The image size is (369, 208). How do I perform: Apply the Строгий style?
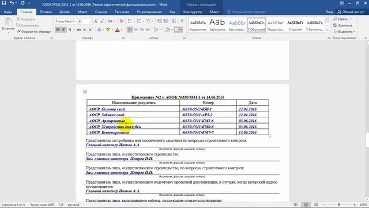[x=295, y=25]
